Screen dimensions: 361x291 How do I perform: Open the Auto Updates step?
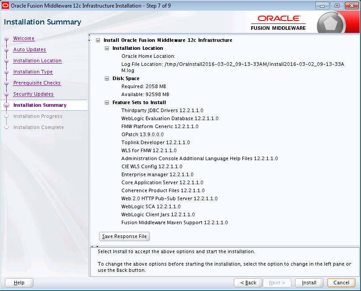(x=29, y=49)
